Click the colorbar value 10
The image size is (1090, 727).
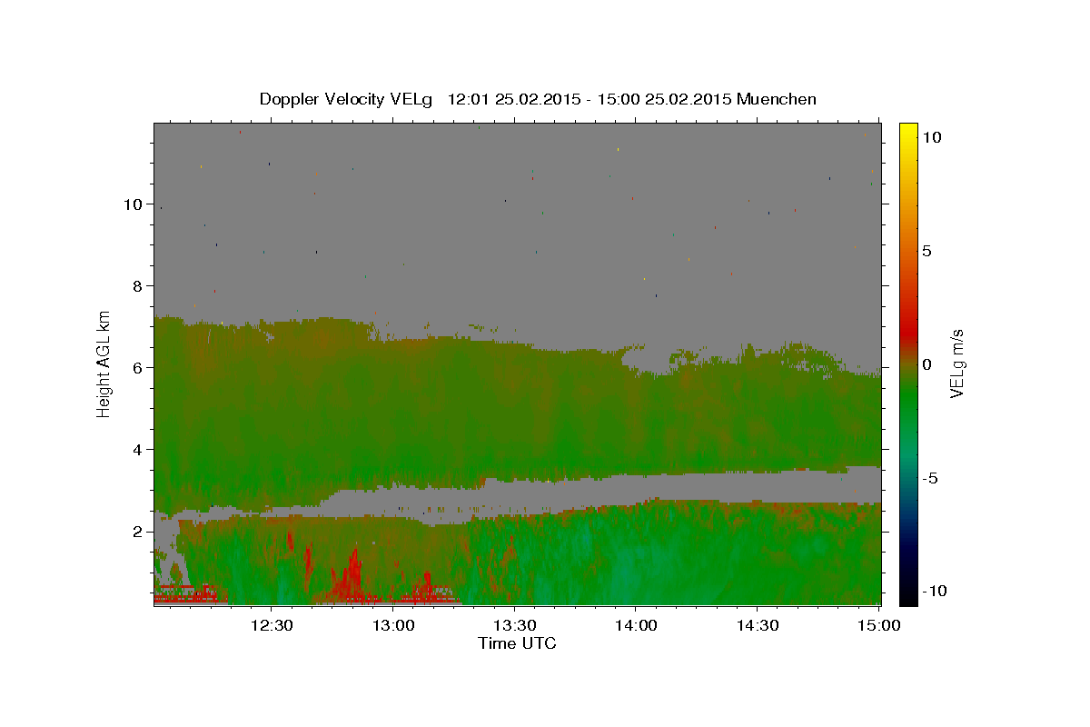931,137
